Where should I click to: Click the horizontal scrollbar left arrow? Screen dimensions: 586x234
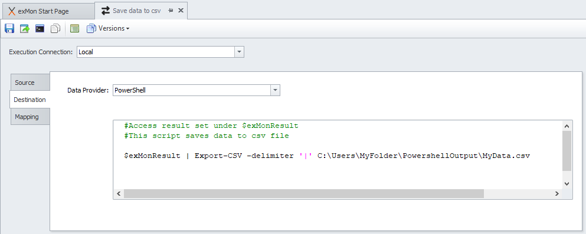click(x=119, y=194)
